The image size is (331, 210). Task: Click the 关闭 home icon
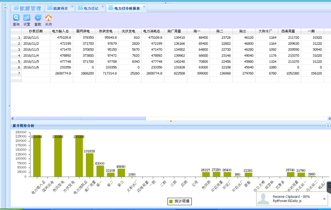(x=48, y=18)
